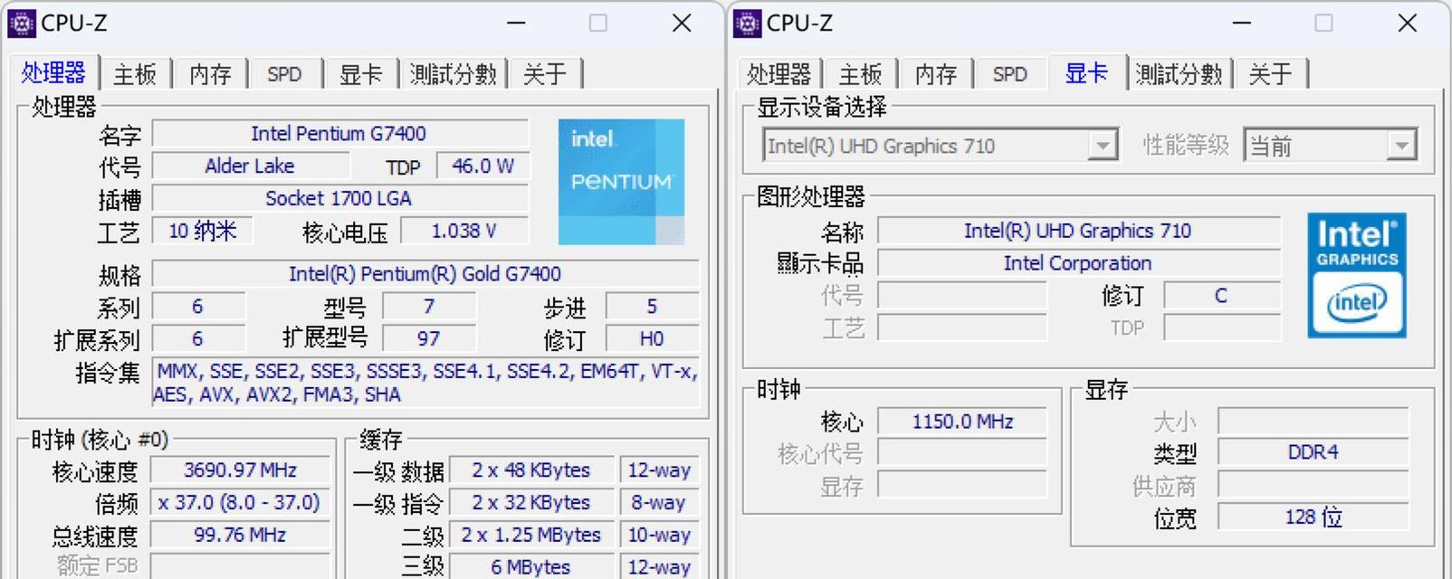The width and height of the screenshot is (1452, 579).
Task: Open the 测試分數 tab in the left window
Action: coord(453,74)
